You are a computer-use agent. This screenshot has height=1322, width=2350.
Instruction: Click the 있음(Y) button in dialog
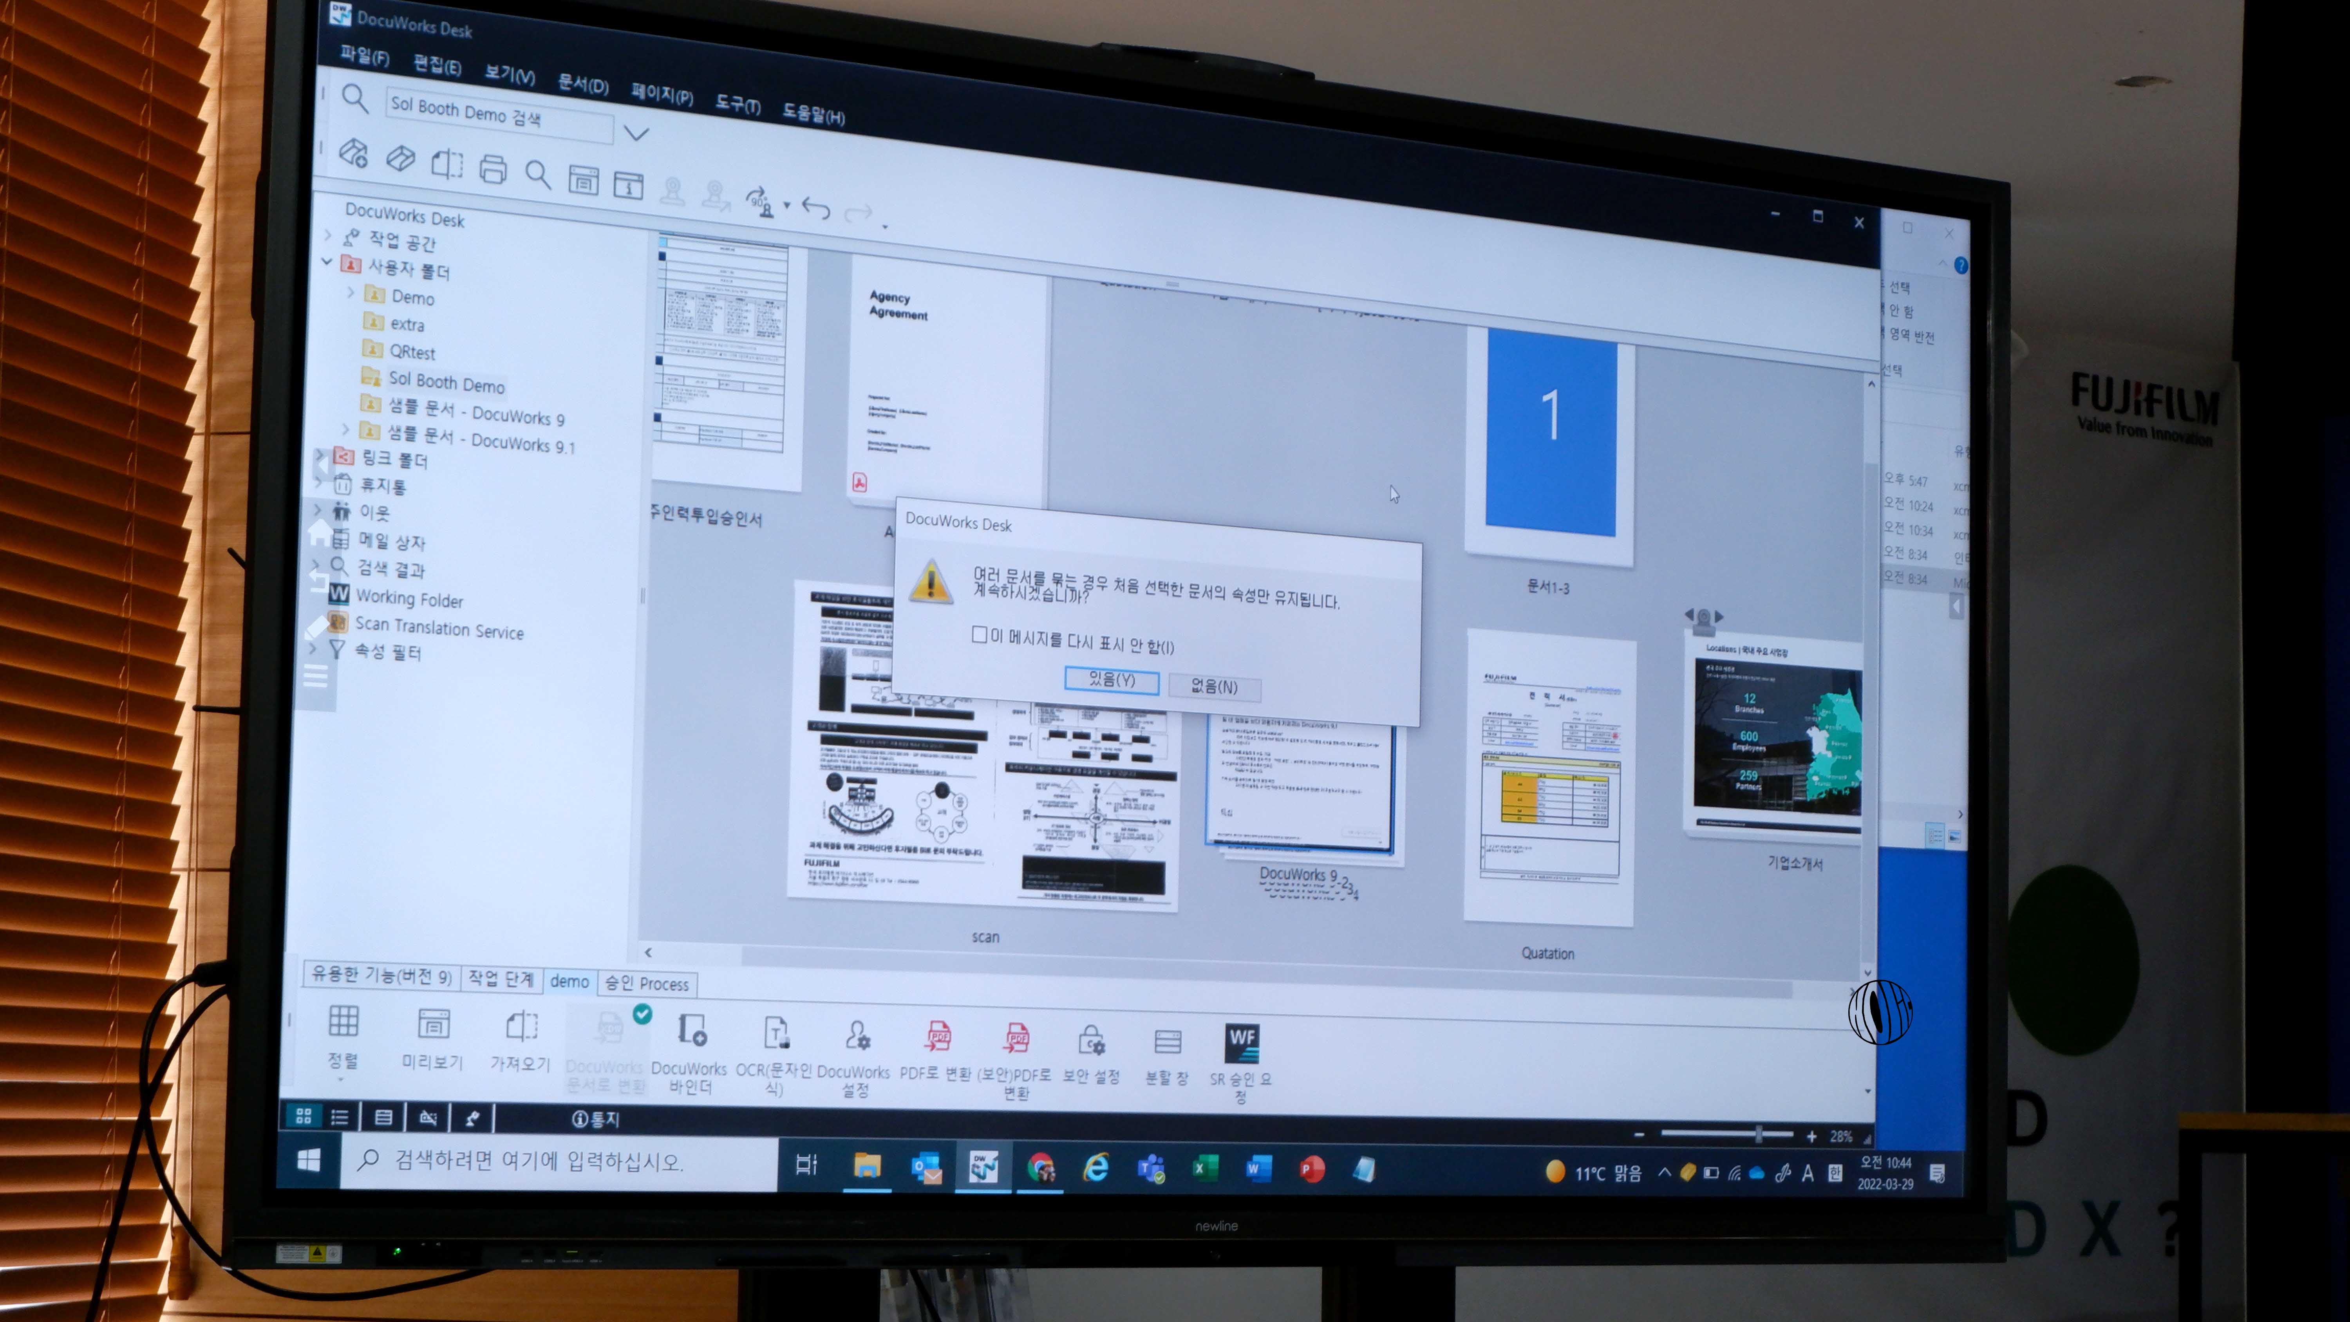coord(1111,680)
